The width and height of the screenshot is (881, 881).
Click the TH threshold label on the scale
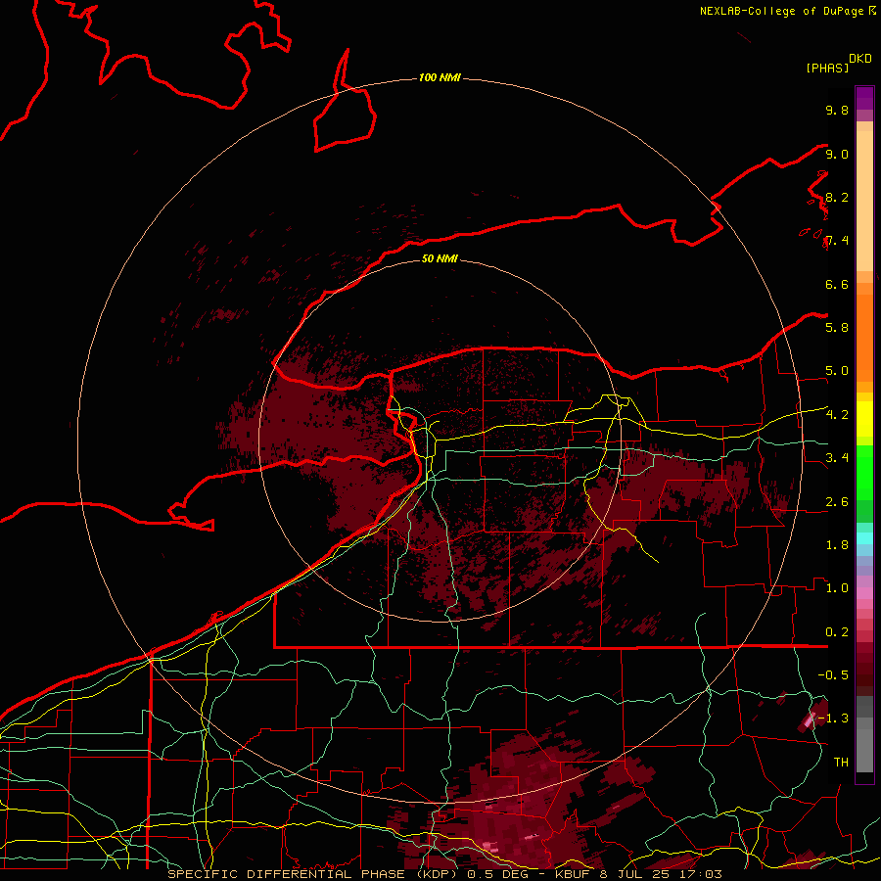841,762
